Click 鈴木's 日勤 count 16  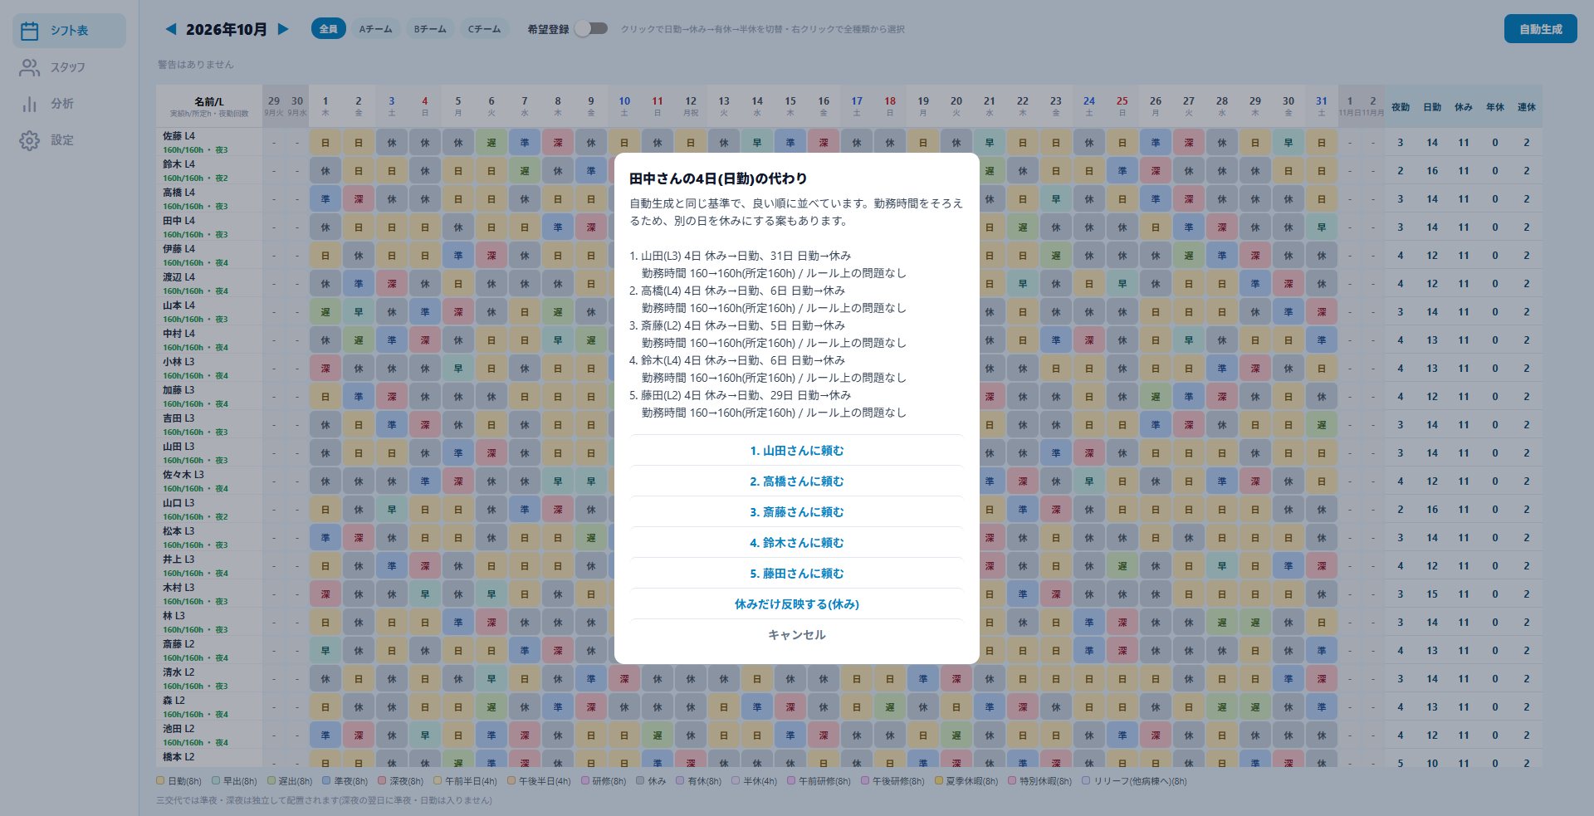click(1432, 171)
